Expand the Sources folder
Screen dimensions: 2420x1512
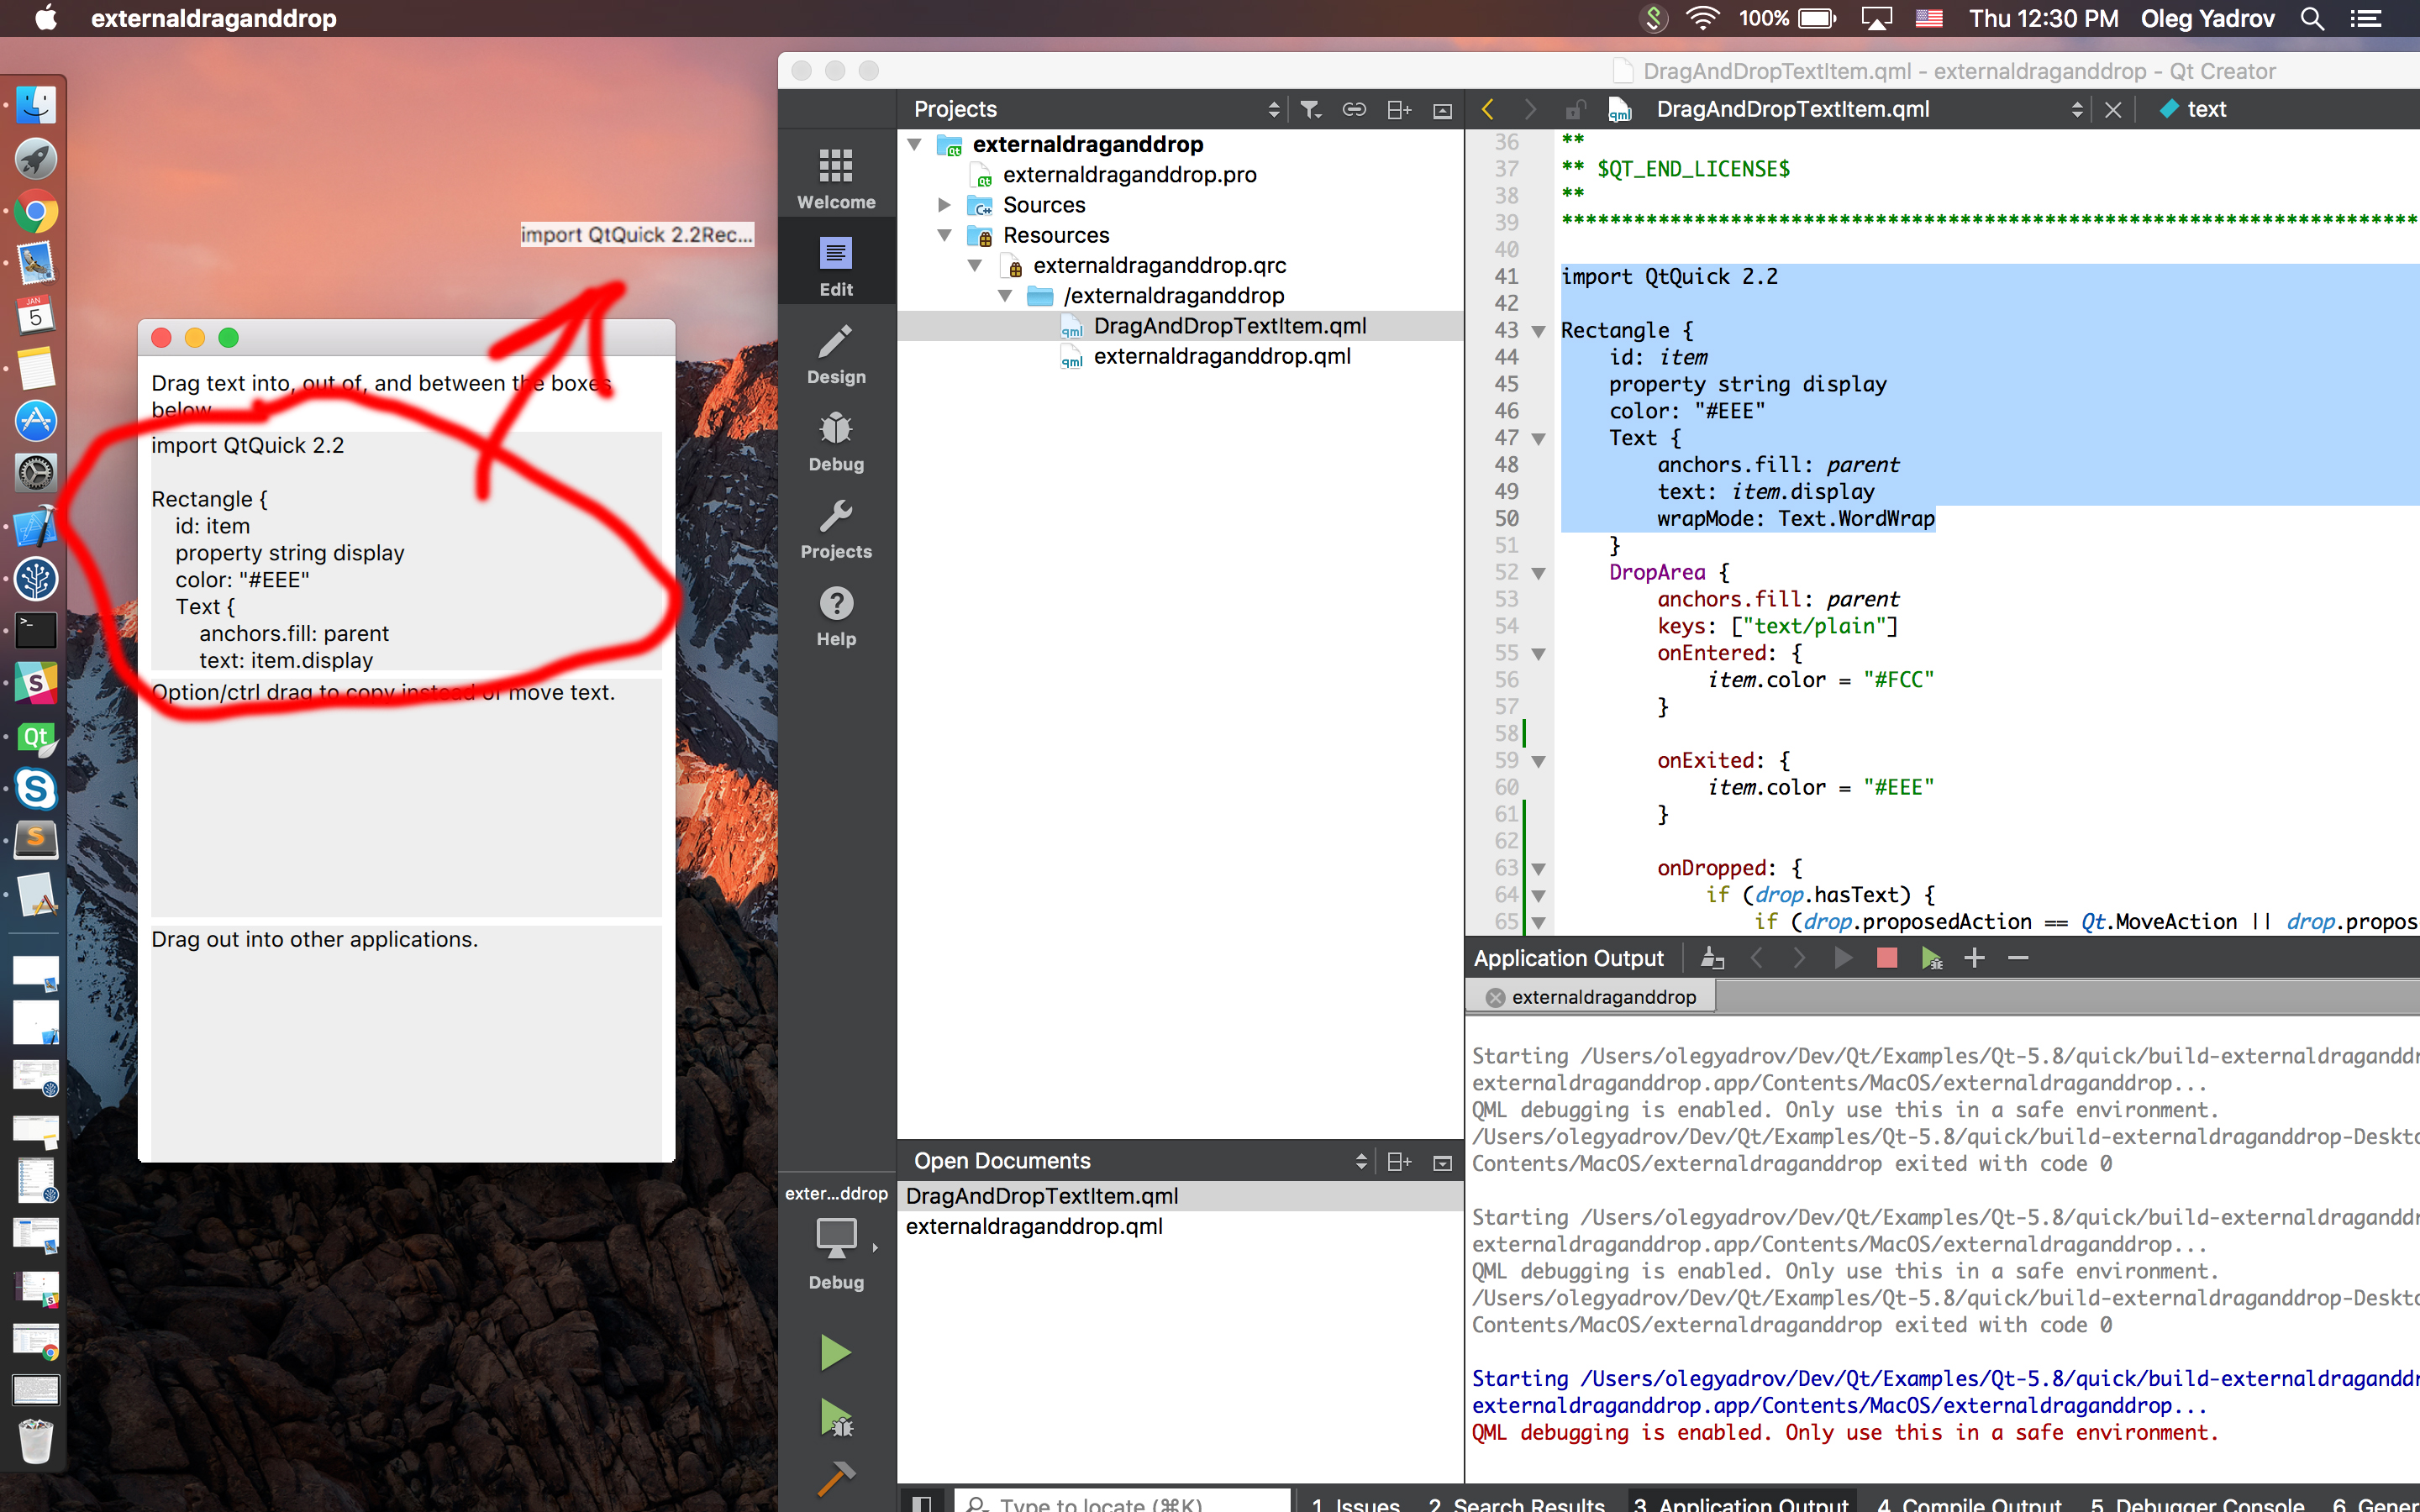point(944,205)
